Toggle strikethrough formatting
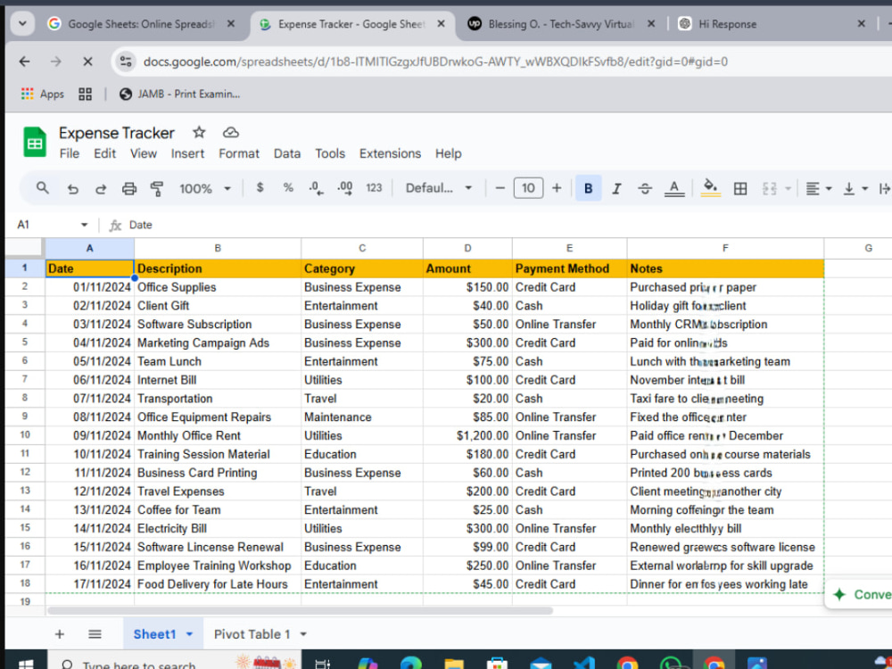This screenshot has width=892, height=669. click(x=645, y=188)
